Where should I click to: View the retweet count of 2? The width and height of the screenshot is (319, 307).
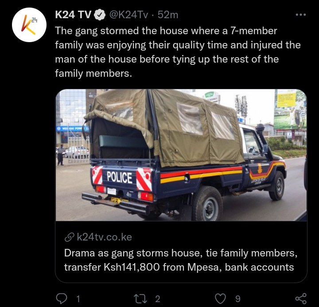point(158,299)
